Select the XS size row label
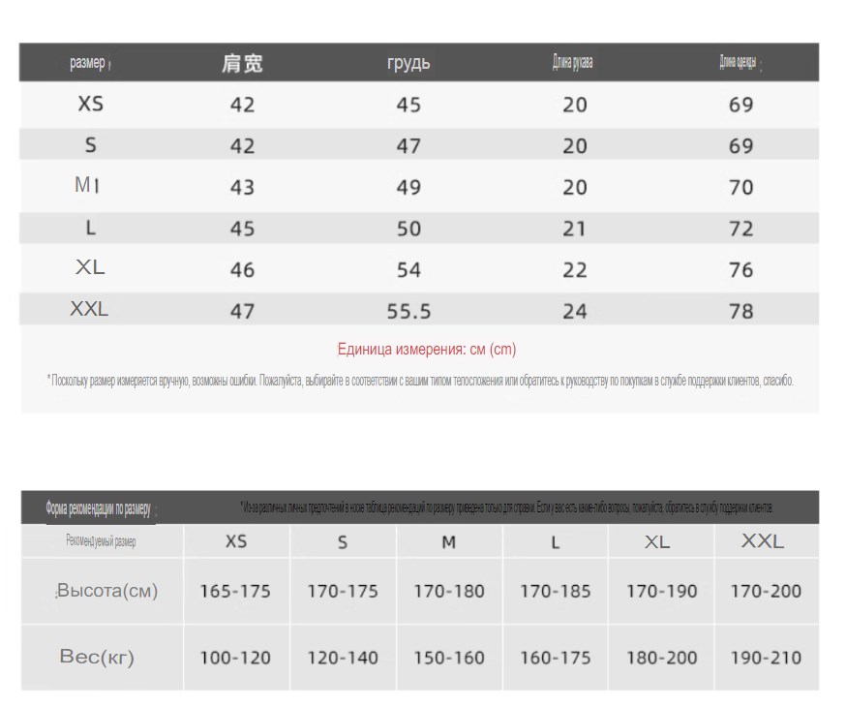This screenshot has width=846, height=707. pyautogui.click(x=90, y=104)
